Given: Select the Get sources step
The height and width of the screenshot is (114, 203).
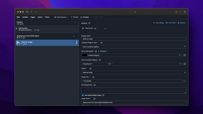Looking at the screenshot, I should 47,29.
